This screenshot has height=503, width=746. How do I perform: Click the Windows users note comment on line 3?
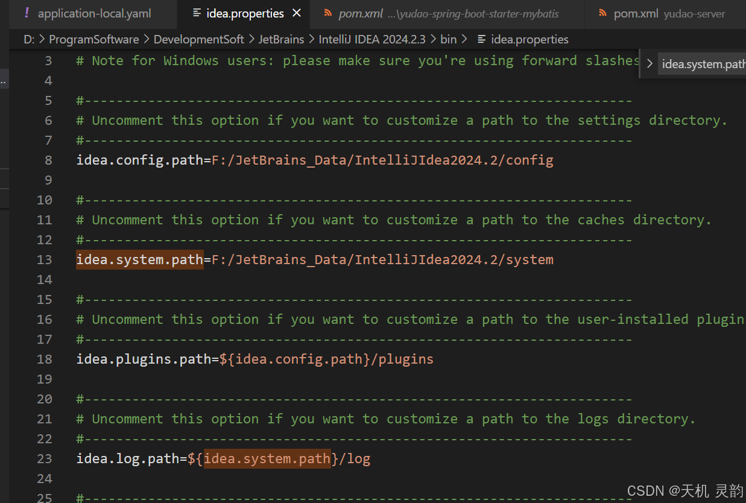click(358, 60)
